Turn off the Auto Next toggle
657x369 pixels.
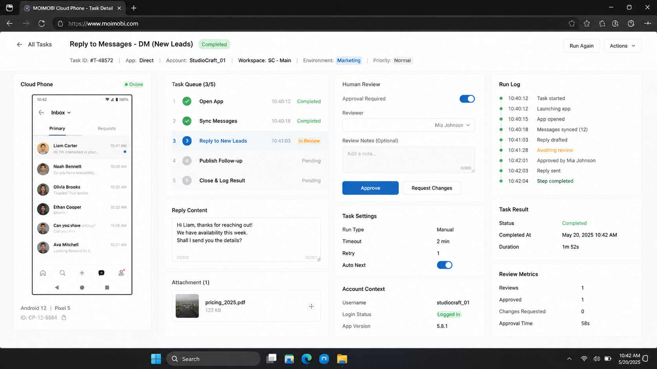[444, 265]
